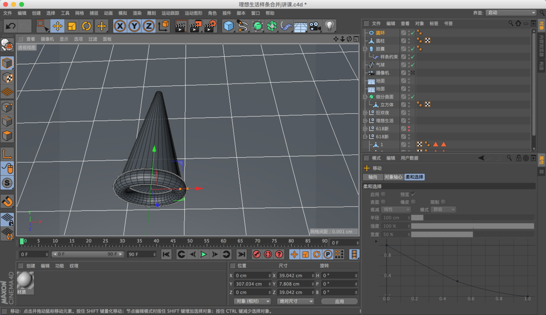Expand the 狂欢夜 tree node
Viewport: 546px width, 315px height.
pos(365,113)
